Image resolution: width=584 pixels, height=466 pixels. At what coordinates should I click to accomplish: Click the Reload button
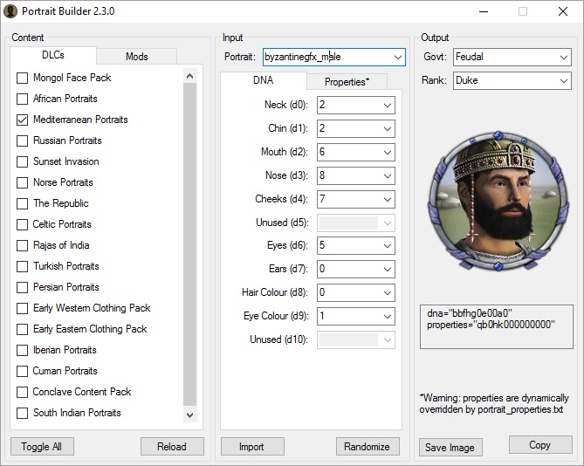[172, 446]
